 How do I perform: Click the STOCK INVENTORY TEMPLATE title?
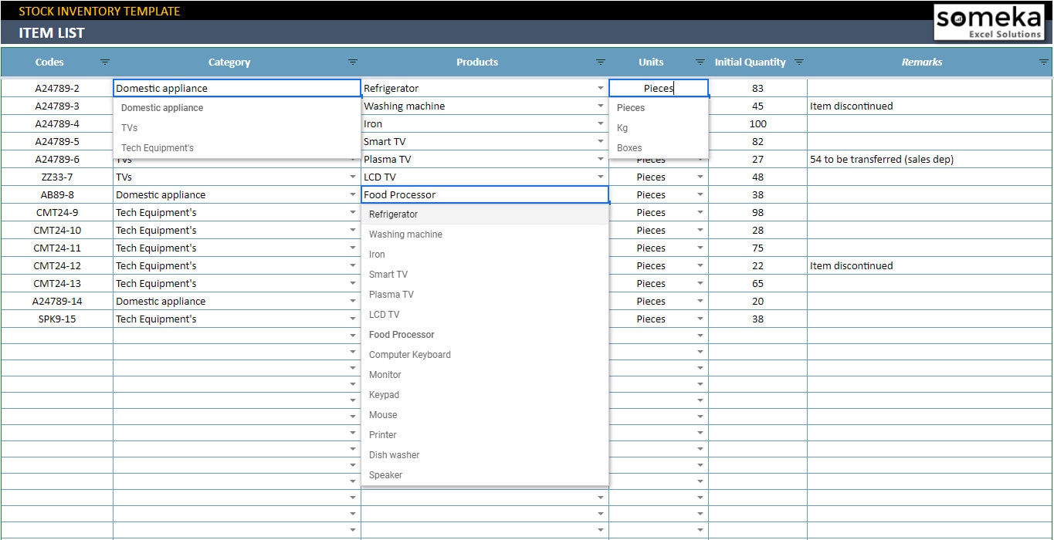point(100,11)
